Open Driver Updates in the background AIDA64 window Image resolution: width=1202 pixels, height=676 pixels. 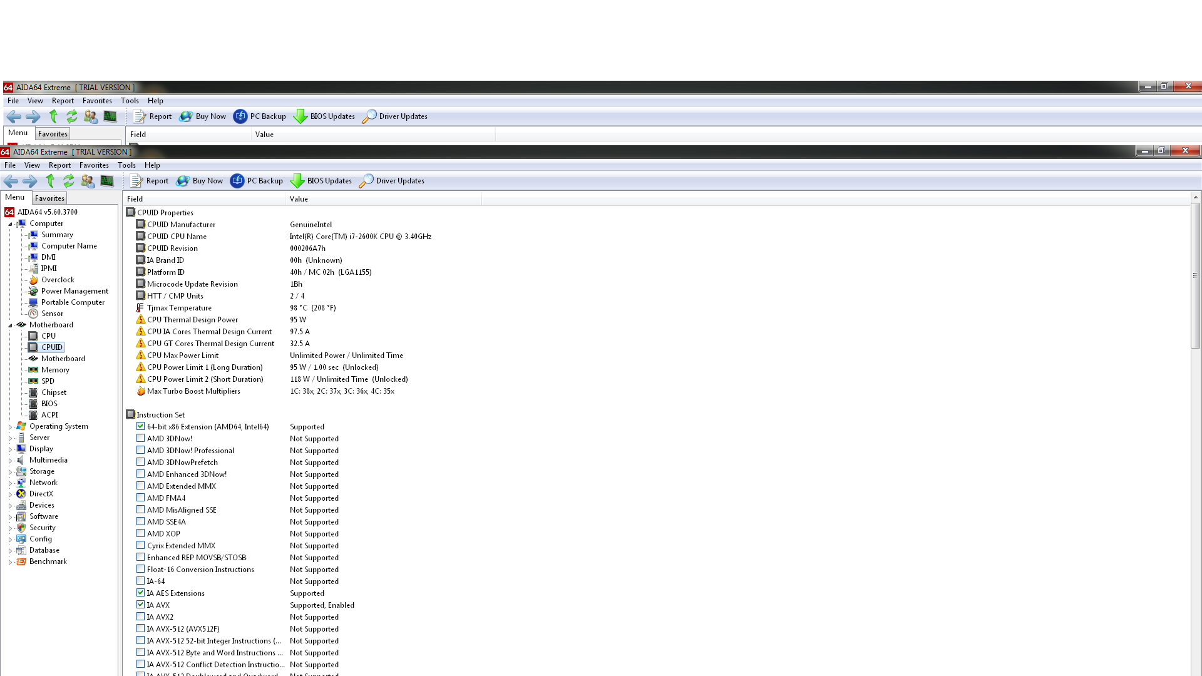[x=395, y=116]
